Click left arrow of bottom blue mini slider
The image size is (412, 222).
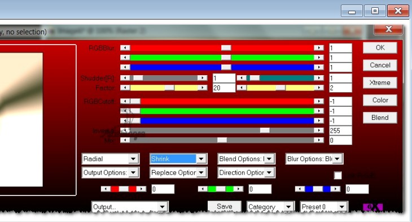[x=300, y=189]
